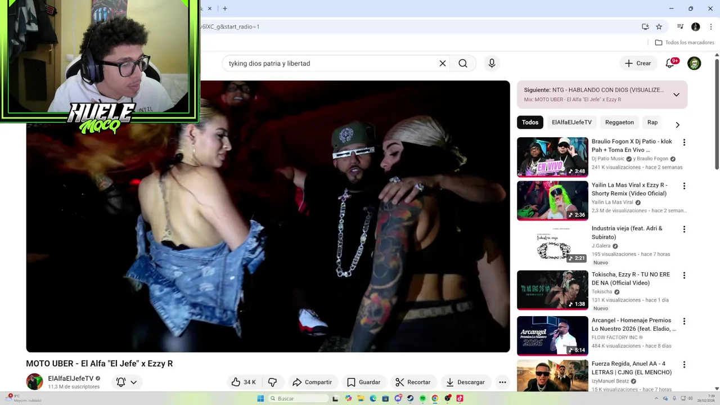The height and width of the screenshot is (405, 720).
Task: Select the Rap filter chip
Action: pyautogui.click(x=652, y=122)
